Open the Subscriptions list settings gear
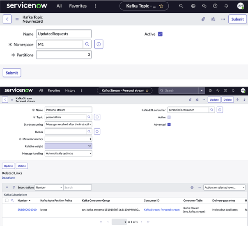The height and width of the screenshot is (226, 248). pos(192,187)
